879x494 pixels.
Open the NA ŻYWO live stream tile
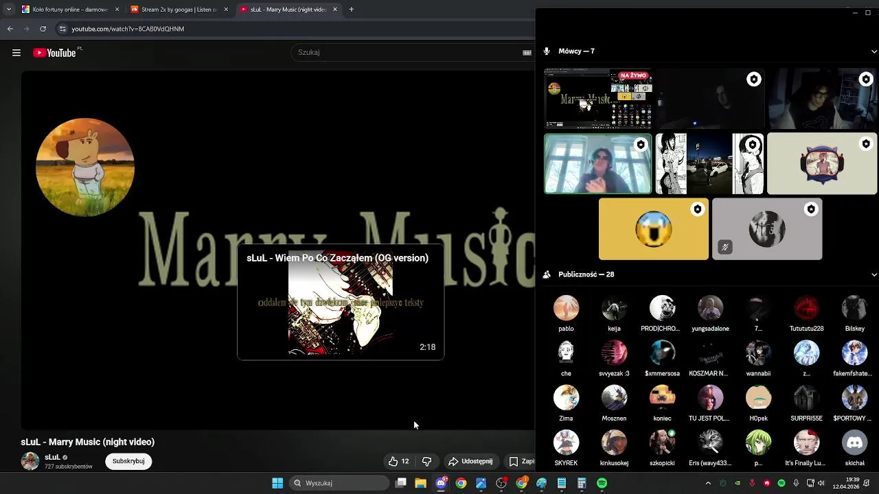[x=598, y=98]
